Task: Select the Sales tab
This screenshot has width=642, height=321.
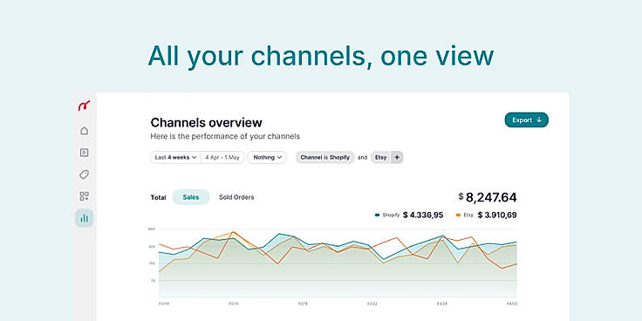Action: point(191,197)
